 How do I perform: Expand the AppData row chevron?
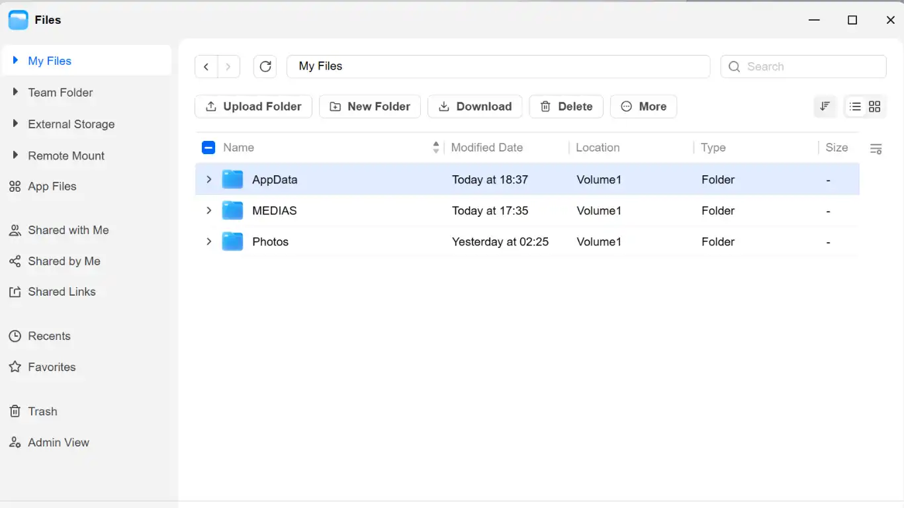pos(209,179)
